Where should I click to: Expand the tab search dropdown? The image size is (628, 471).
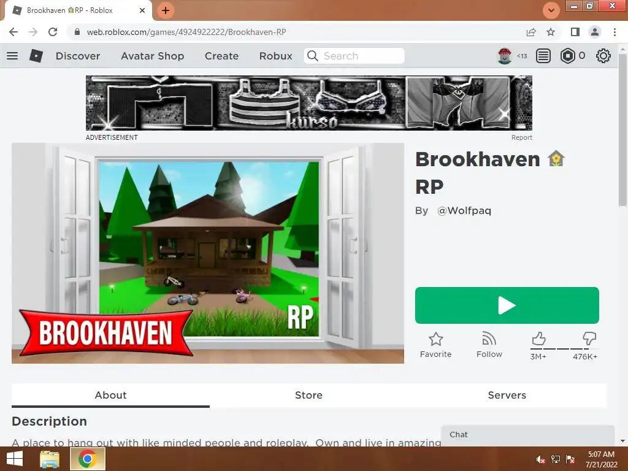pyautogui.click(x=551, y=10)
